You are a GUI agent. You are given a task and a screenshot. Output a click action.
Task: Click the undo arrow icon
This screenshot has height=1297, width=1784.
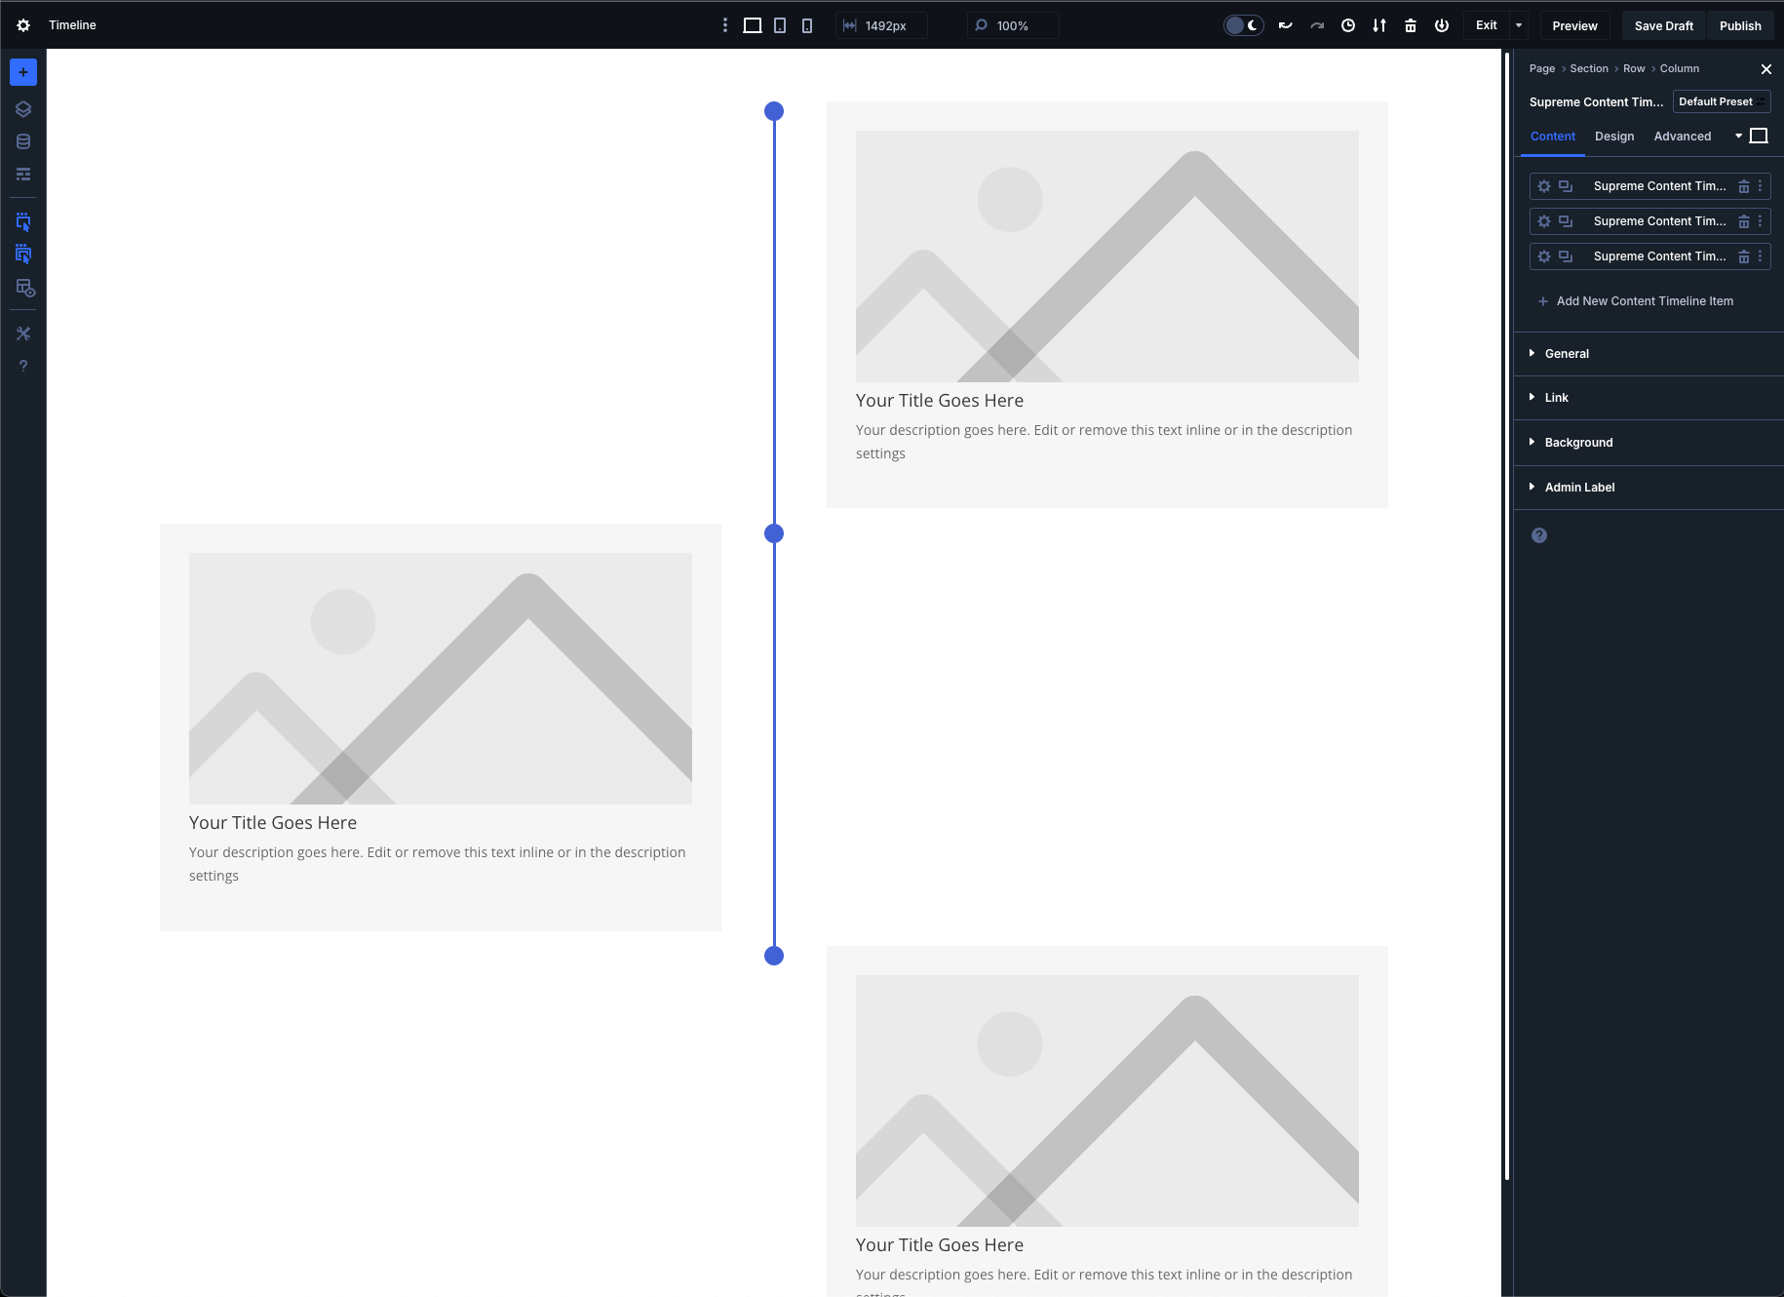[x=1286, y=25]
